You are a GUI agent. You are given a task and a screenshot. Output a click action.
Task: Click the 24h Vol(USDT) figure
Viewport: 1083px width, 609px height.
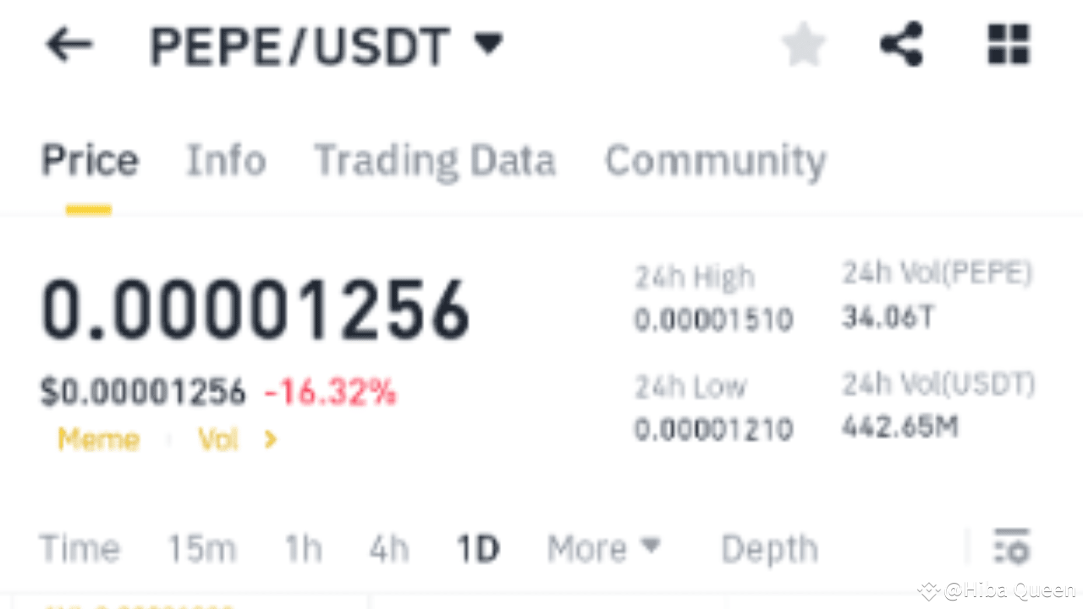[x=899, y=427]
